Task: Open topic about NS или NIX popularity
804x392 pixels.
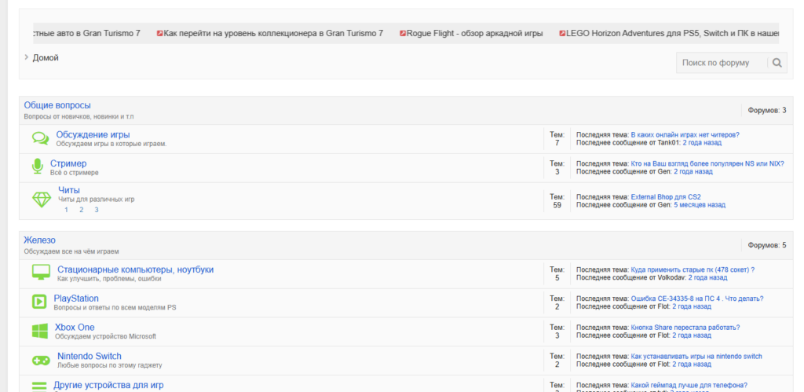Action: click(707, 163)
